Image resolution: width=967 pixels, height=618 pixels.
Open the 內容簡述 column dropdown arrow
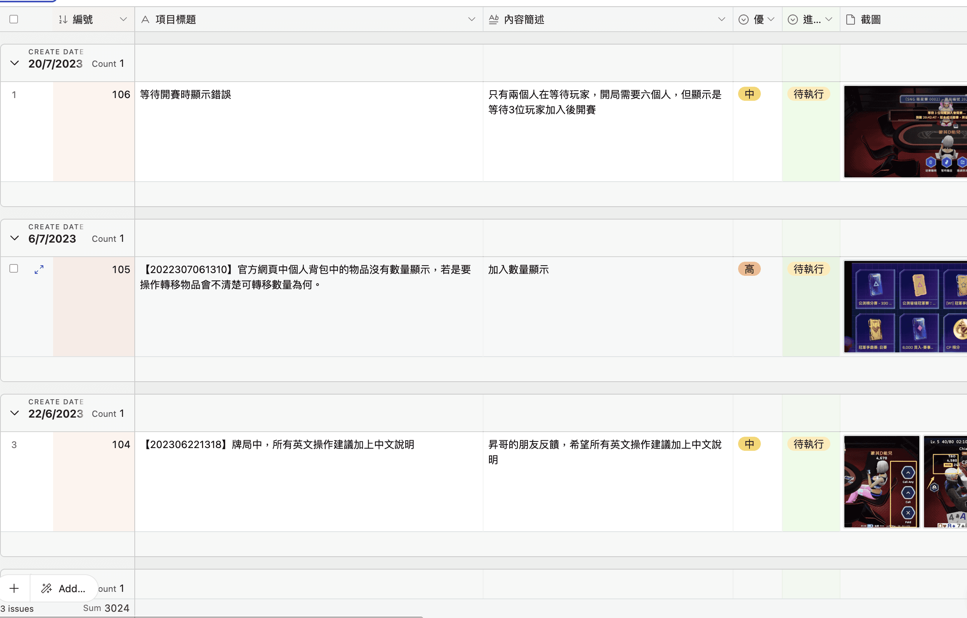[721, 19]
